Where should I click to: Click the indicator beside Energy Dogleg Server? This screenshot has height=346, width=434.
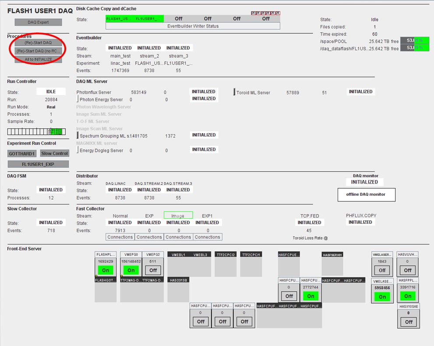tap(78, 150)
